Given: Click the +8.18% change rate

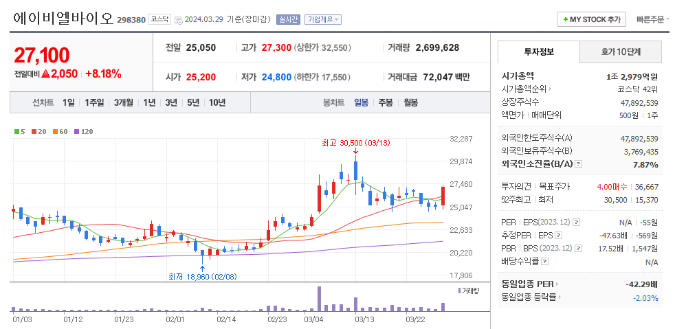Looking at the screenshot, I should 103,74.
